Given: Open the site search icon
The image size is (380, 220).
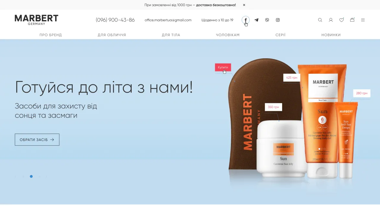Looking at the screenshot, I should point(320,20).
